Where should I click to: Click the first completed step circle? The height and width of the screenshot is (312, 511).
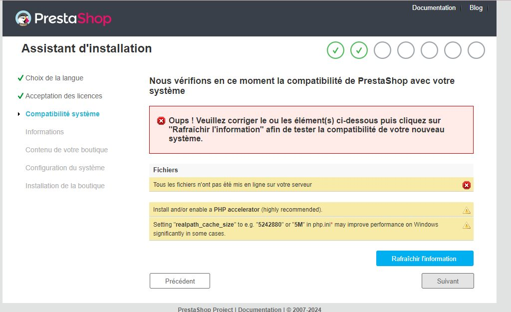(x=336, y=50)
